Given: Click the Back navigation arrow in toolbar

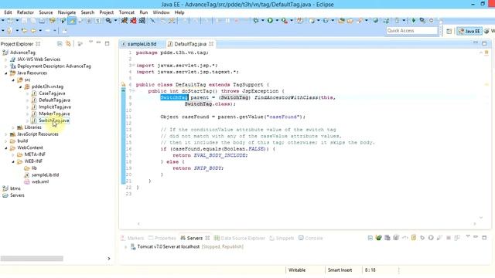Looking at the screenshot, I should click(32, 31).
